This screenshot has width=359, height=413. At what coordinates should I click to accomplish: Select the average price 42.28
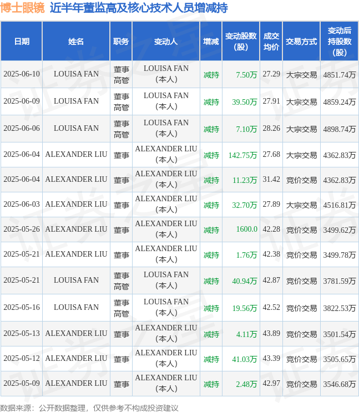point(271,229)
